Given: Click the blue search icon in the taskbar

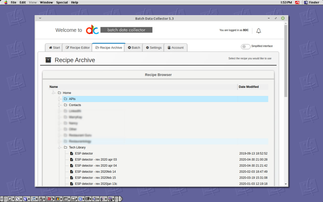Looking at the screenshot, I should pos(81,199).
